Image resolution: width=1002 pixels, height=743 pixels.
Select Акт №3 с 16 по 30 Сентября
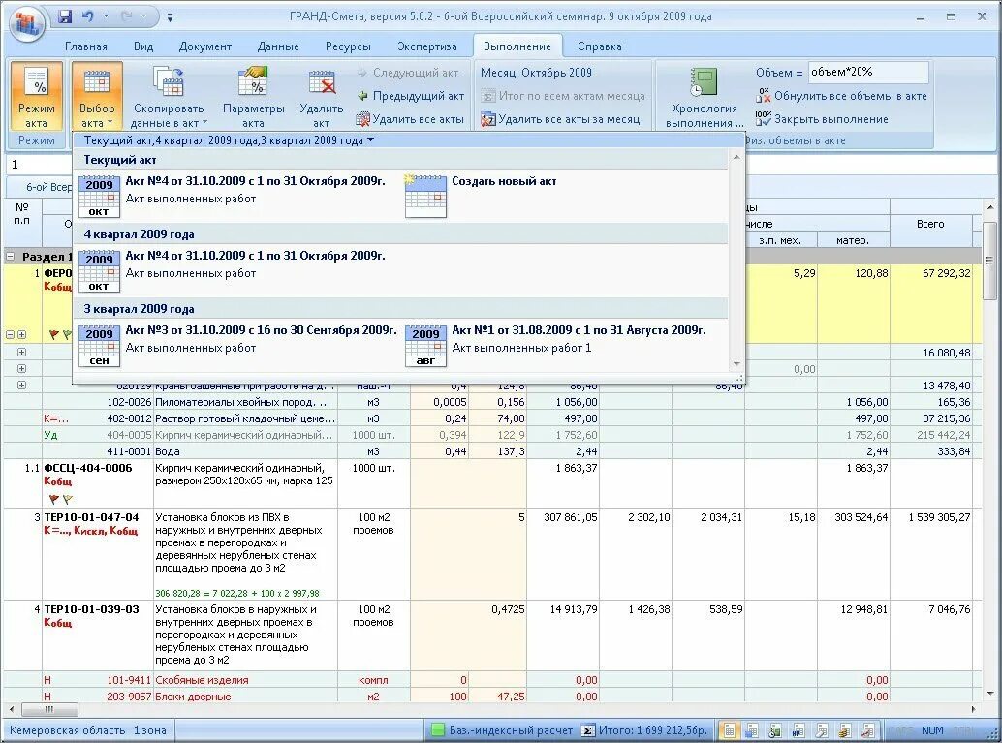click(x=238, y=346)
